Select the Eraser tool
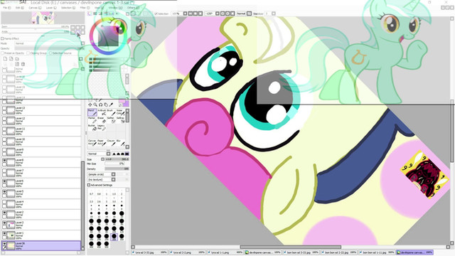 (x=102, y=120)
